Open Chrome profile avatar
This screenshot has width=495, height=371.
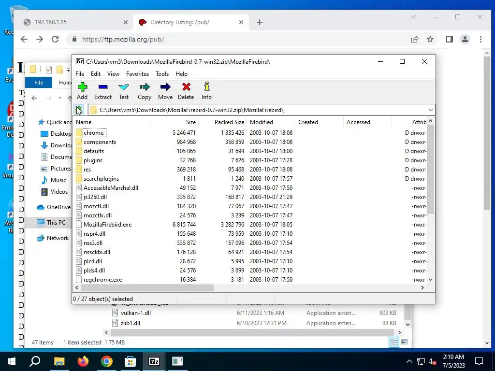click(465, 39)
